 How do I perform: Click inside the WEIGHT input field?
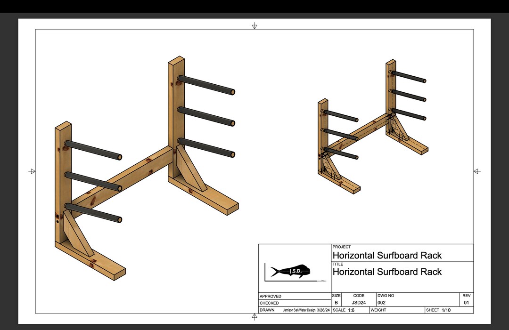click(x=396, y=310)
